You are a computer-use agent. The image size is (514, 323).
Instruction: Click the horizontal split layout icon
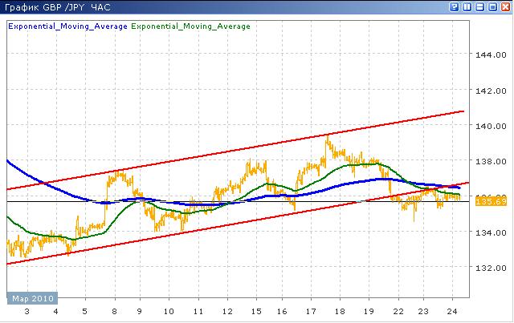click(x=480, y=6)
